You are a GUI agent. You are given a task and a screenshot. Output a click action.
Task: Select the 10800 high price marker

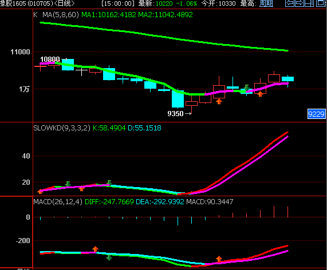(x=54, y=59)
